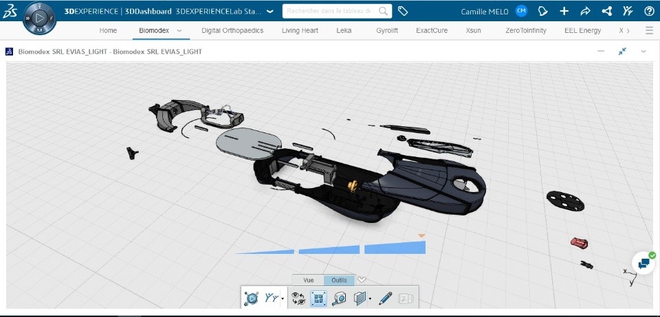Switch to the Vue toolbar tab
Image resolution: width=660 pixels, height=317 pixels.
pyautogui.click(x=308, y=280)
